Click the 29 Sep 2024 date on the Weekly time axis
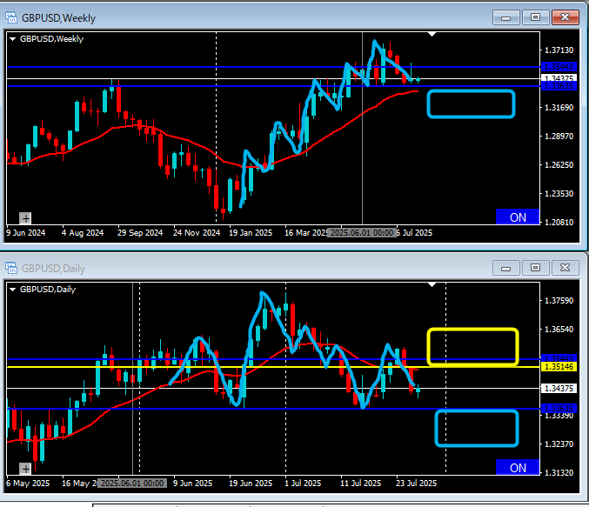The height and width of the screenshot is (507, 589). pos(140,233)
